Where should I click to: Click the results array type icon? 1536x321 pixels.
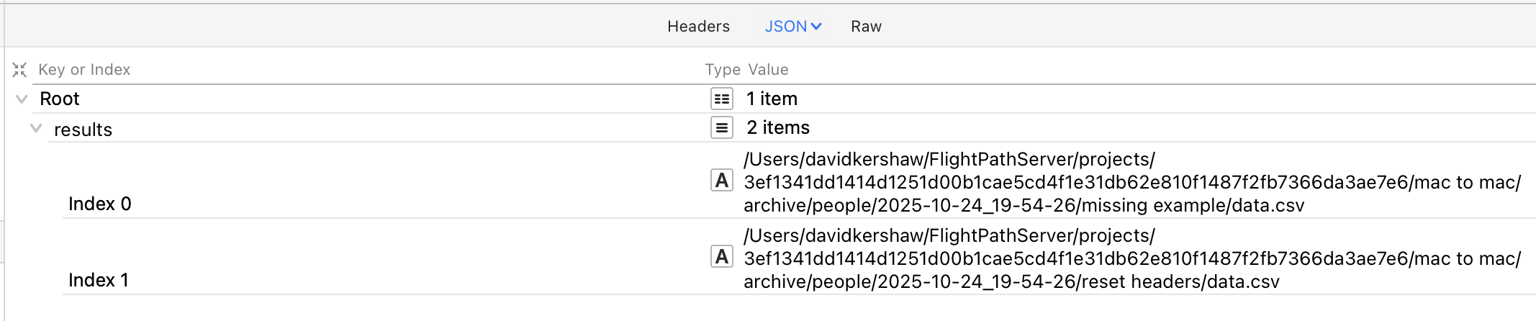point(721,127)
